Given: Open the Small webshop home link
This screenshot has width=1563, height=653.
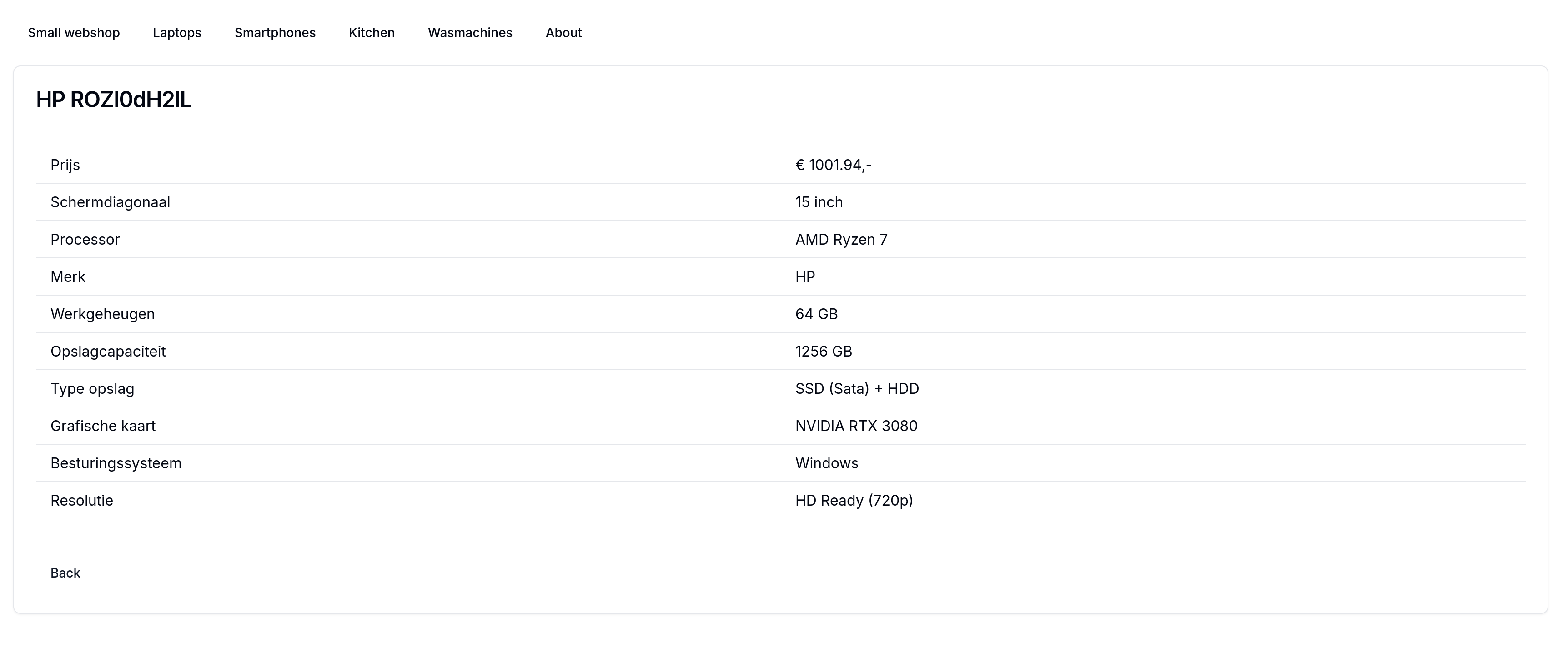Looking at the screenshot, I should point(73,33).
